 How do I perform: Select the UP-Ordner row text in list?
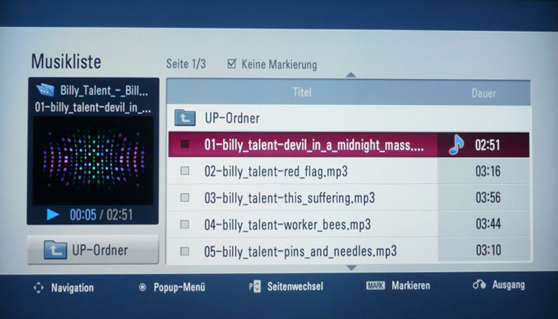[232, 118]
